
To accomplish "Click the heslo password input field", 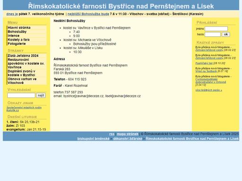I will coord(213,34).
